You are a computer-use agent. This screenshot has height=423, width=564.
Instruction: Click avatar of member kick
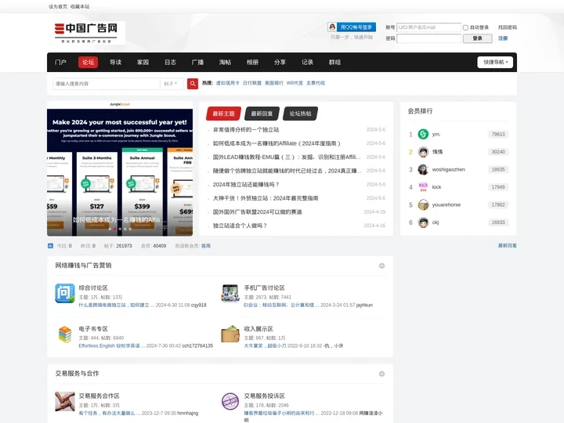pyautogui.click(x=423, y=187)
